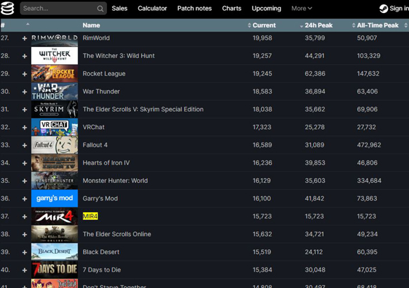The image size is (409, 288).
Task: Click the Steam sign-in icon
Action: tap(384, 9)
